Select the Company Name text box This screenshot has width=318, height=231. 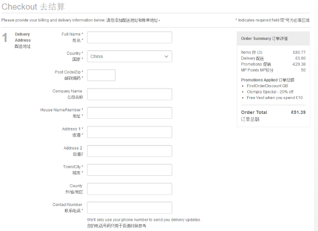click(x=130, y=94)
